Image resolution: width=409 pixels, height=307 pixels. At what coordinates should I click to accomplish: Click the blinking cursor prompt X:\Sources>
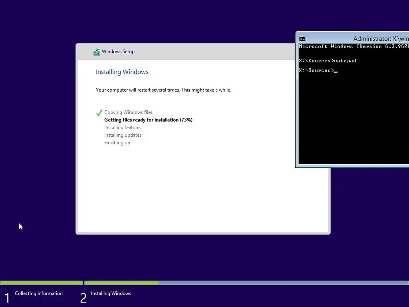point(318,70)
